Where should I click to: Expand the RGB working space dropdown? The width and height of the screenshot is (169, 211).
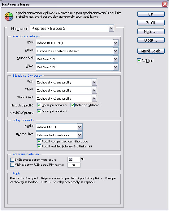click(x=77, y=43)
